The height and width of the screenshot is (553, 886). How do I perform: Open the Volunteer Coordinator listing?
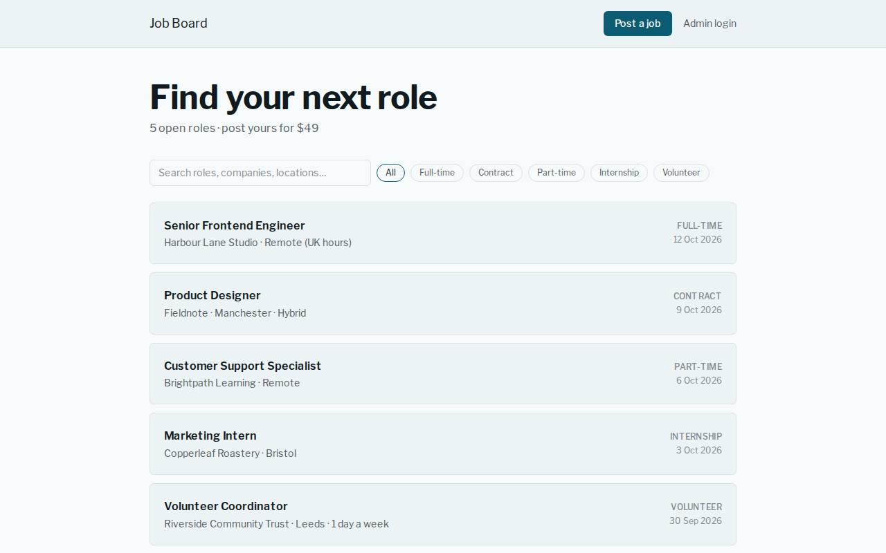[x=443, y=514]
